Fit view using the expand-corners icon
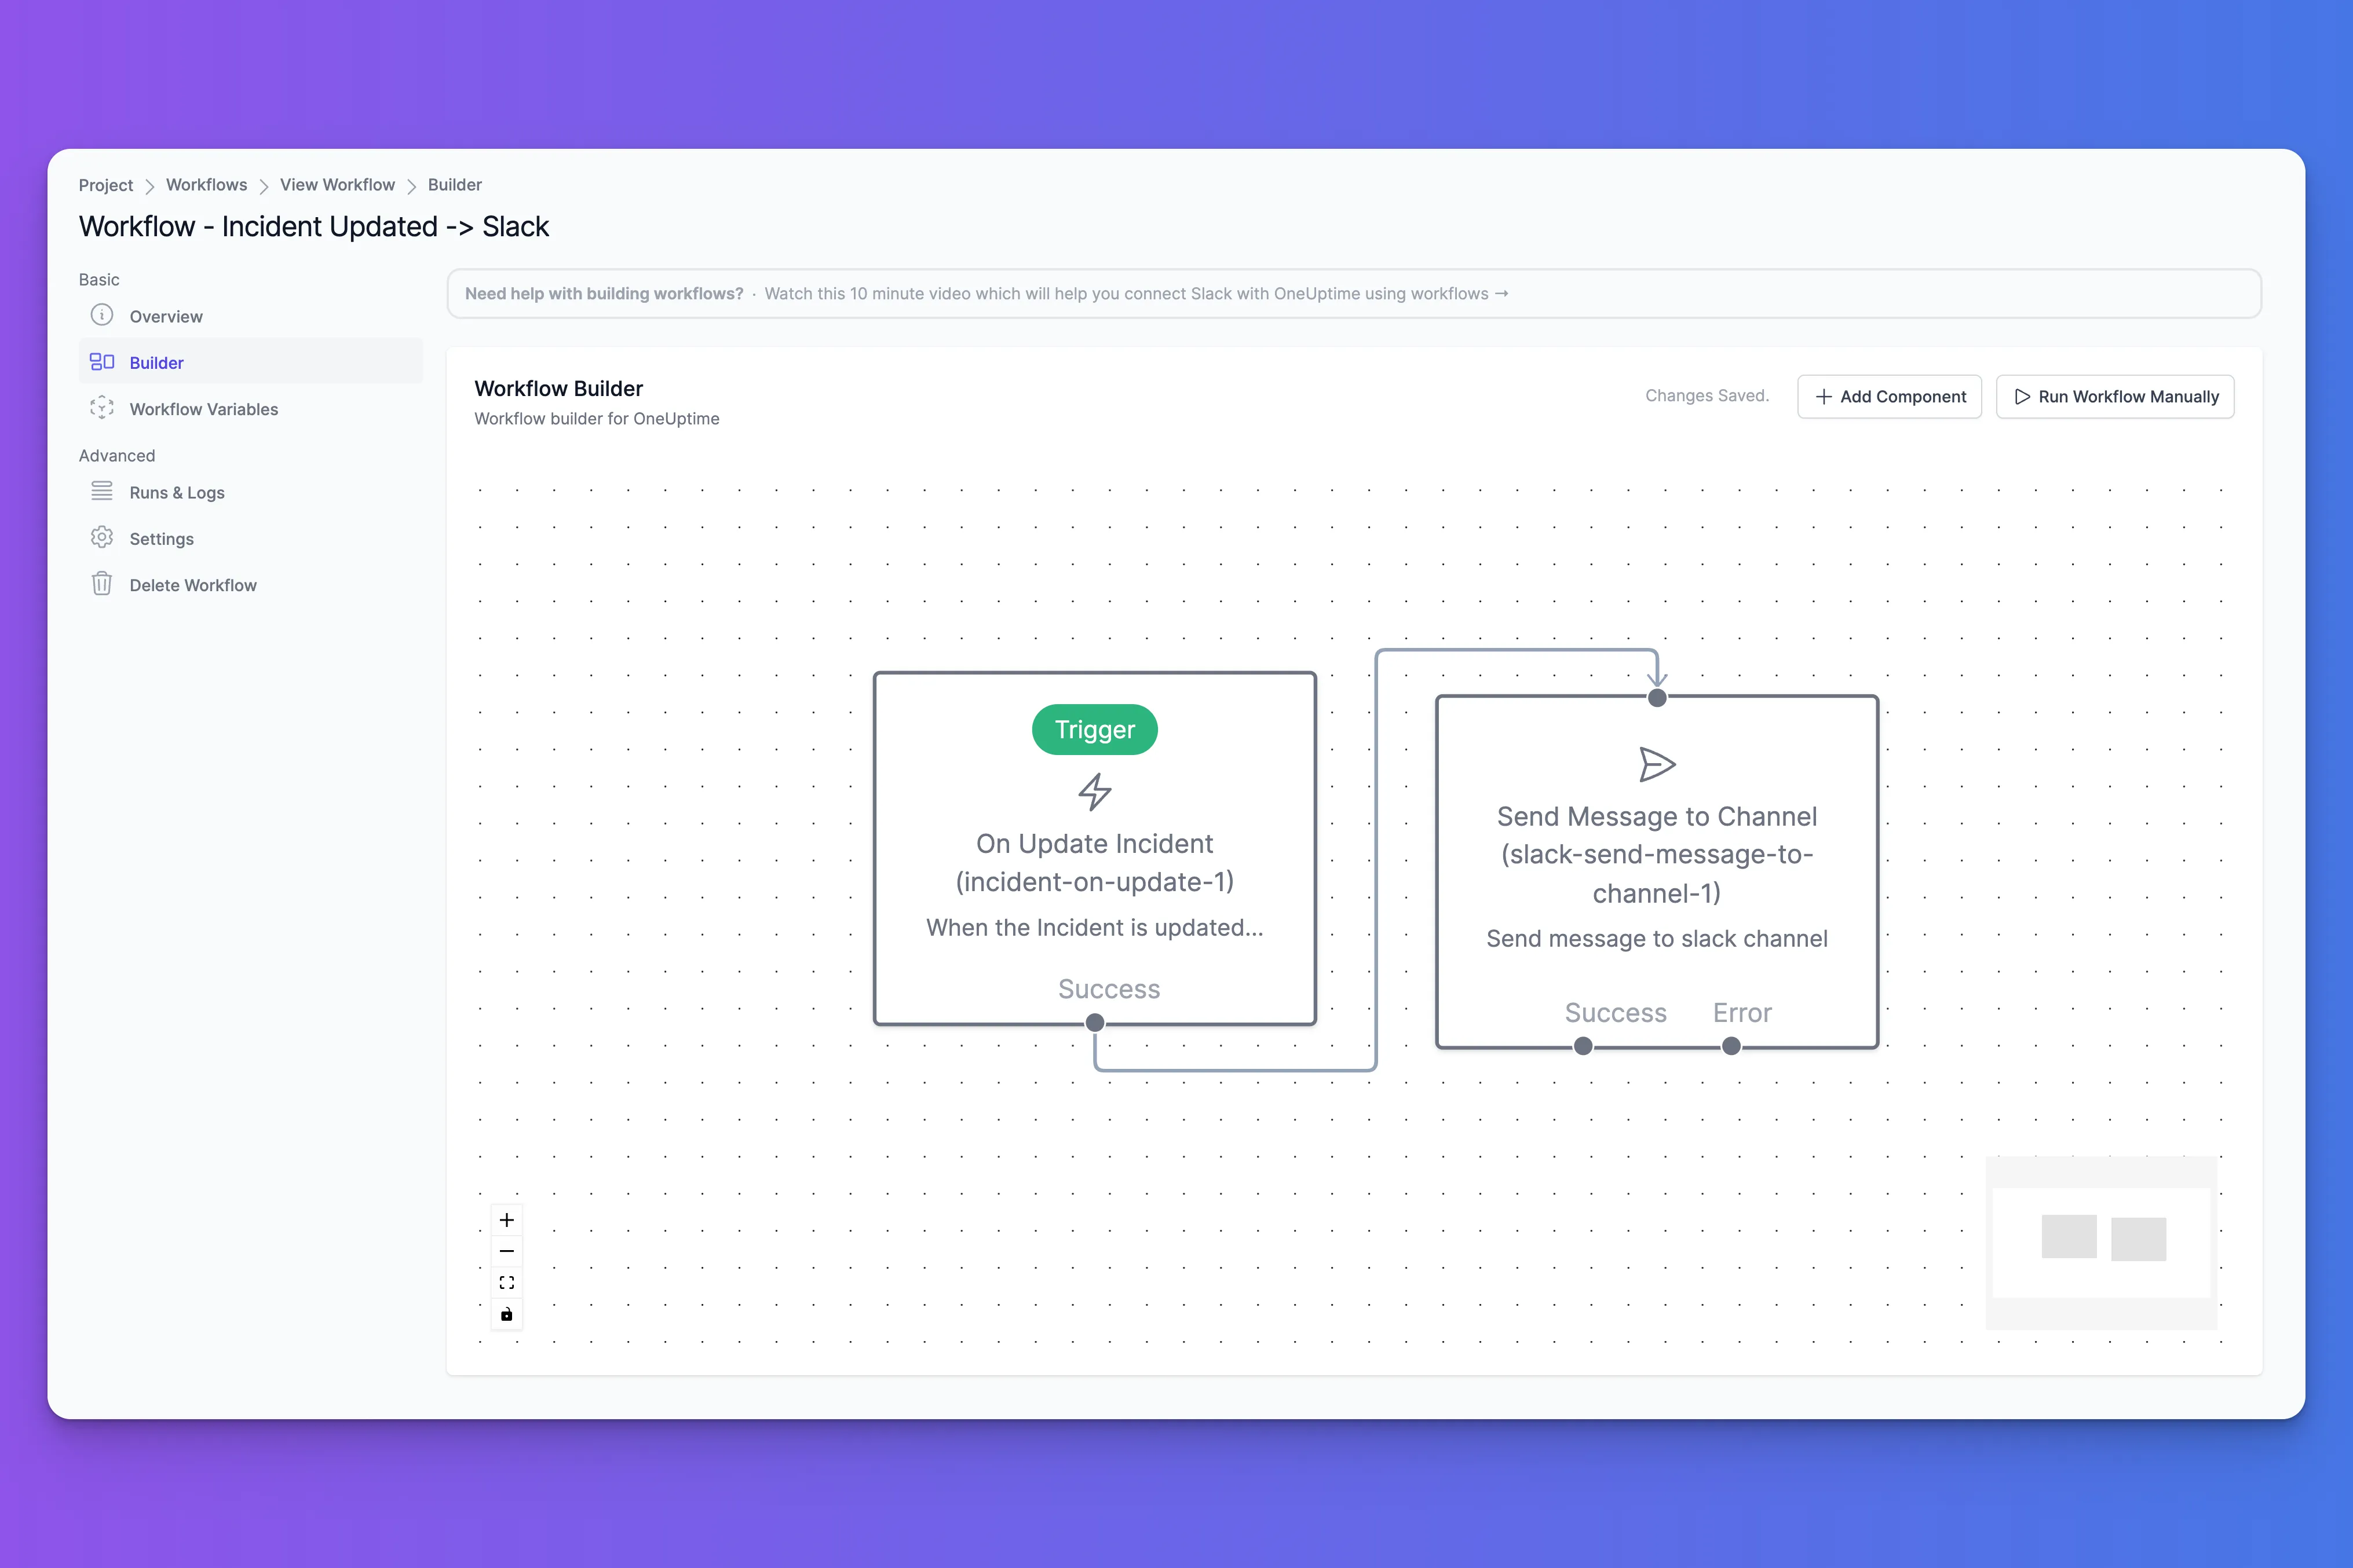This screenshot has height=1568, width=2353. pos(507,1283)
